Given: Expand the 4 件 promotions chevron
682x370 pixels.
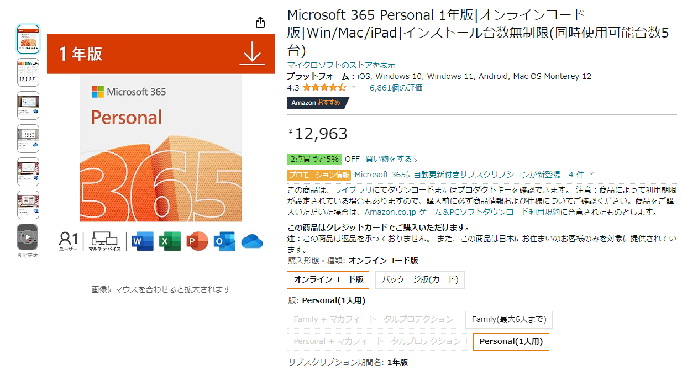Looking at the screenshot, I should 592,174.
